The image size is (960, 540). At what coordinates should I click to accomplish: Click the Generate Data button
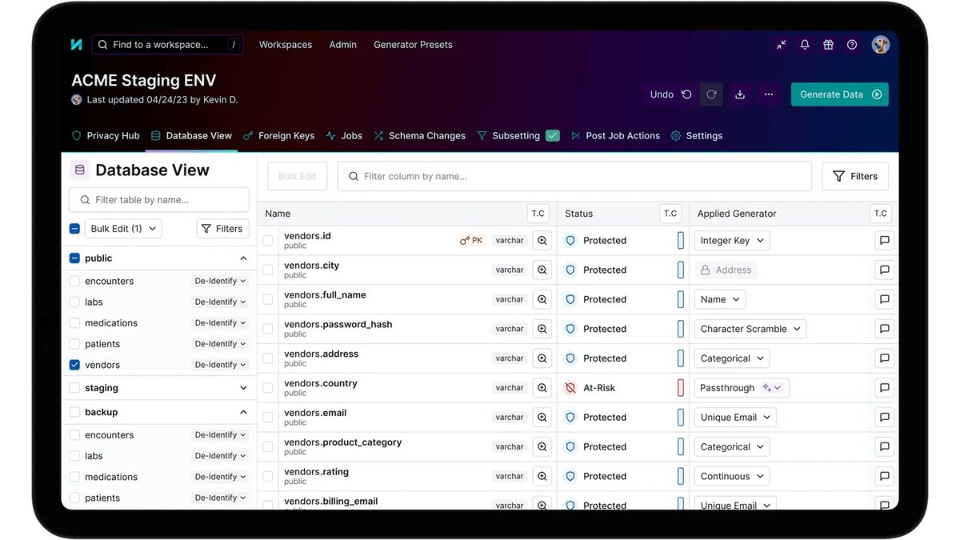point(840,94)
